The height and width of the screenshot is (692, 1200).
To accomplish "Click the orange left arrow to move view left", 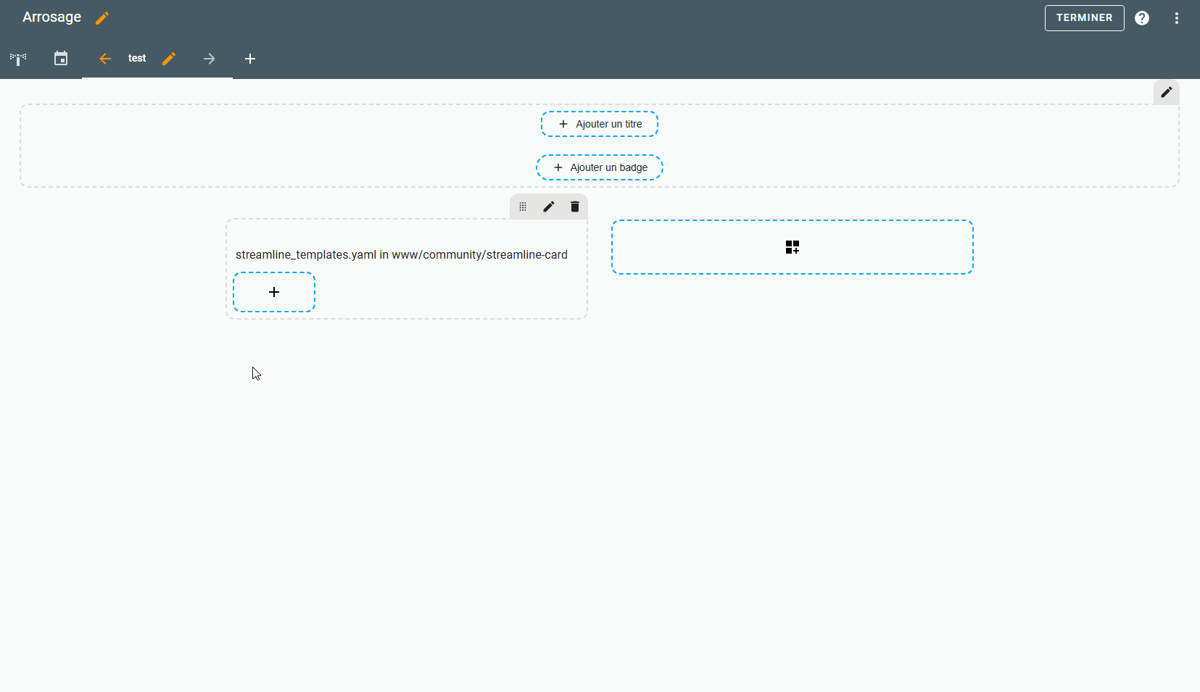I will click(105, 59).
